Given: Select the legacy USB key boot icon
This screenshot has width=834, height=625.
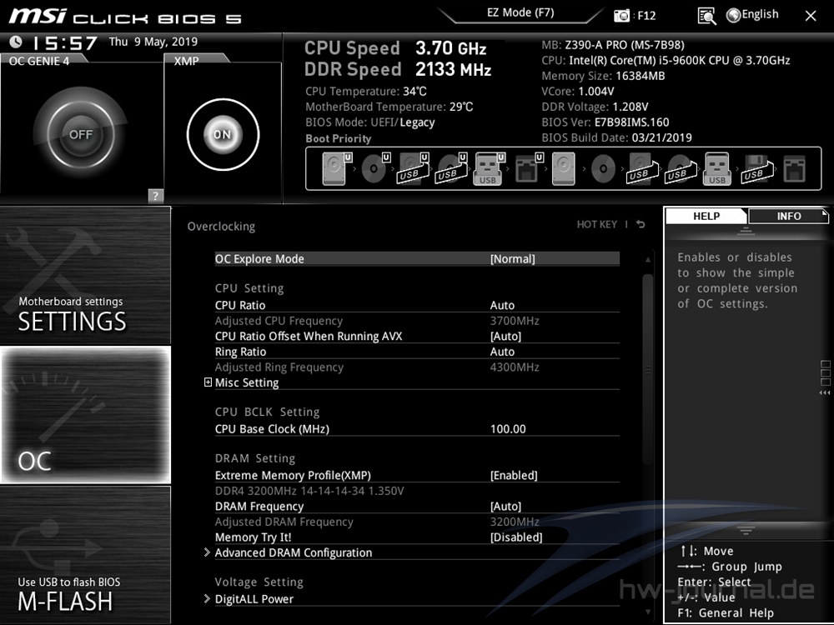Looking at the screenshot, I should [x=717, y=168].
